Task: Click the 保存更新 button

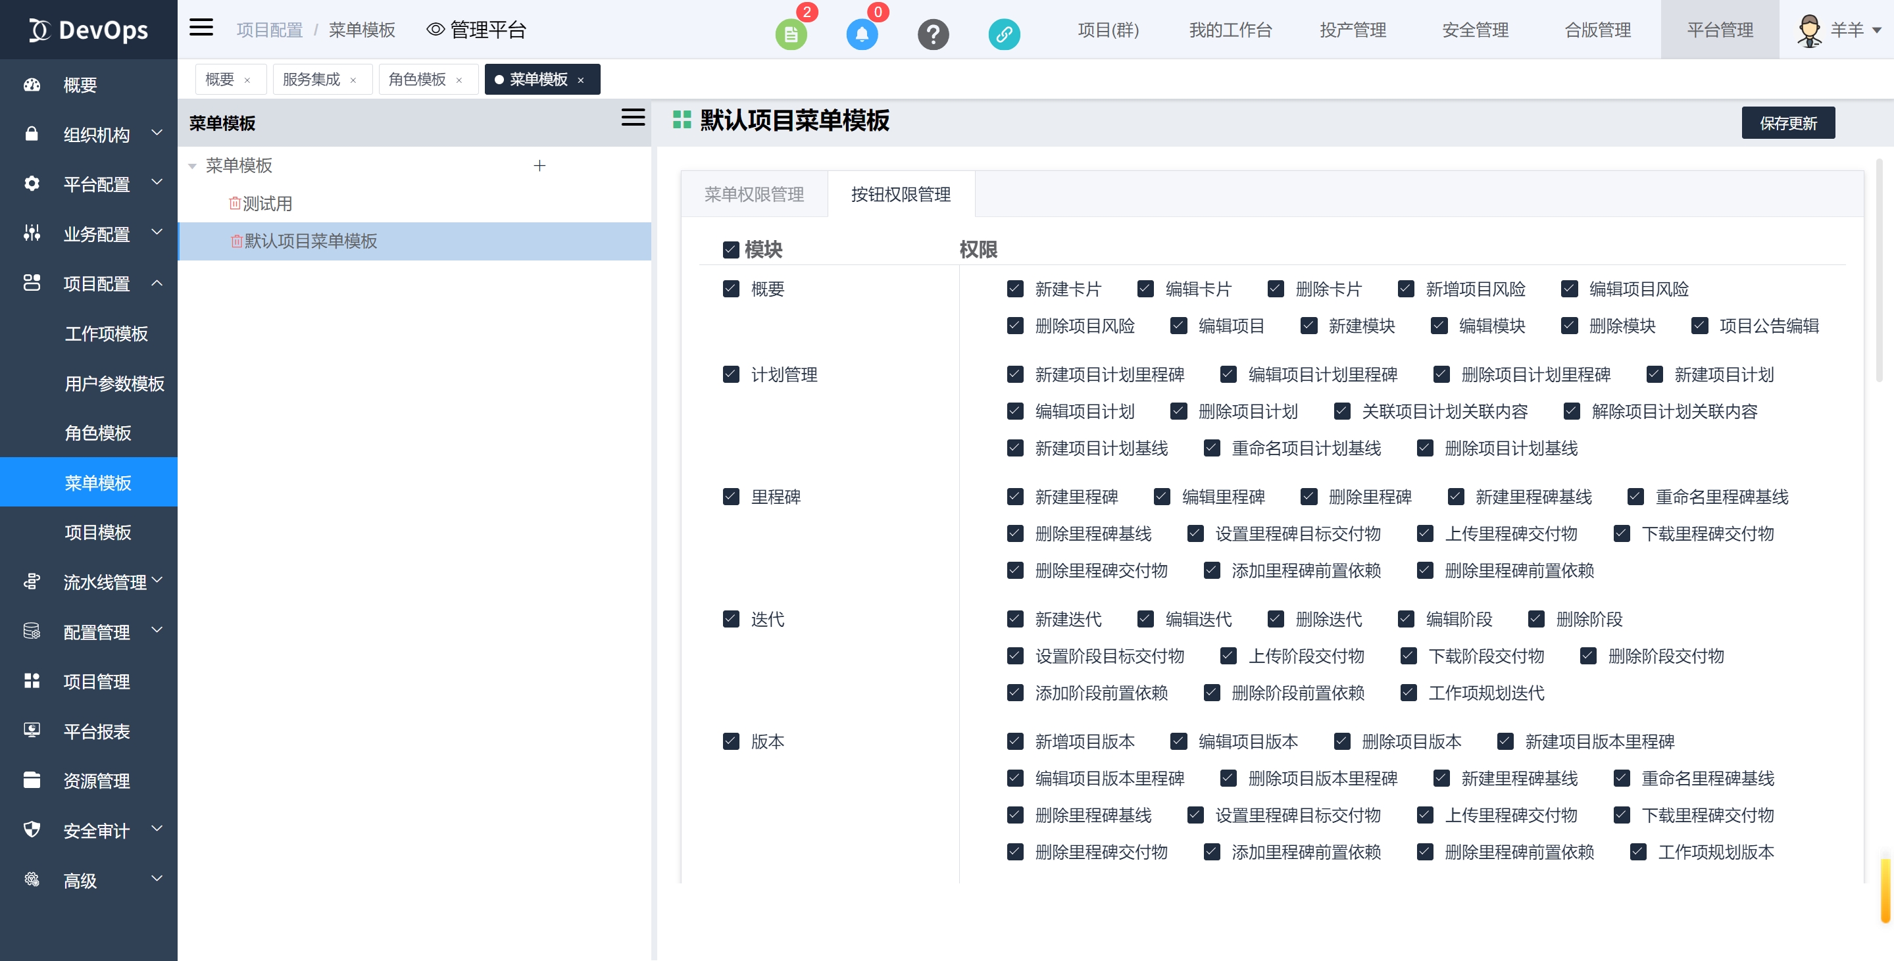Action: 1787,123
